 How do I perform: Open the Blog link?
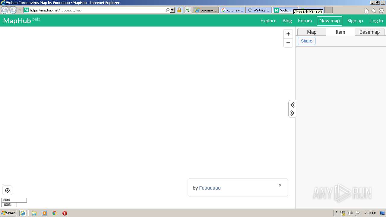(287, 21)
